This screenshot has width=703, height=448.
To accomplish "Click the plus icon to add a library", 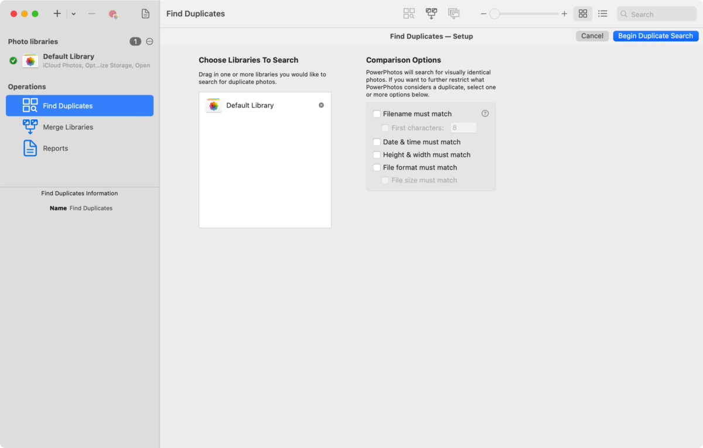I will pos(57,13).
